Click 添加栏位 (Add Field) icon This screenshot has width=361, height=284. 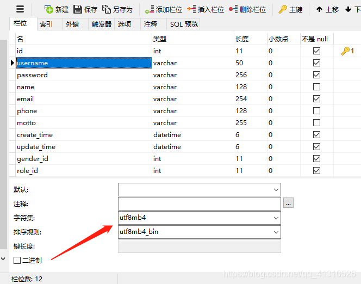pos(150,9)
